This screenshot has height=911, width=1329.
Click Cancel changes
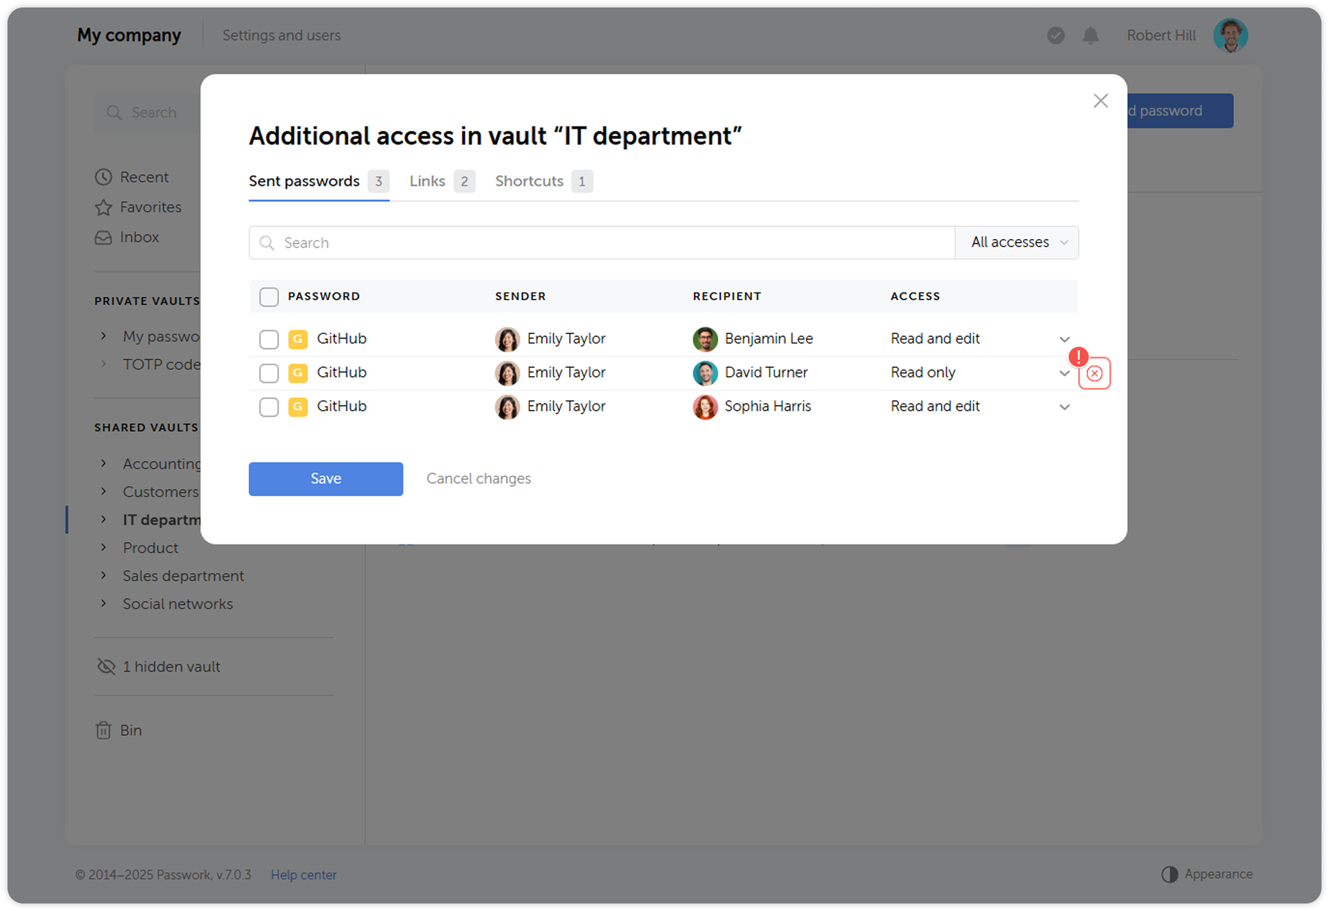point(479,479)
